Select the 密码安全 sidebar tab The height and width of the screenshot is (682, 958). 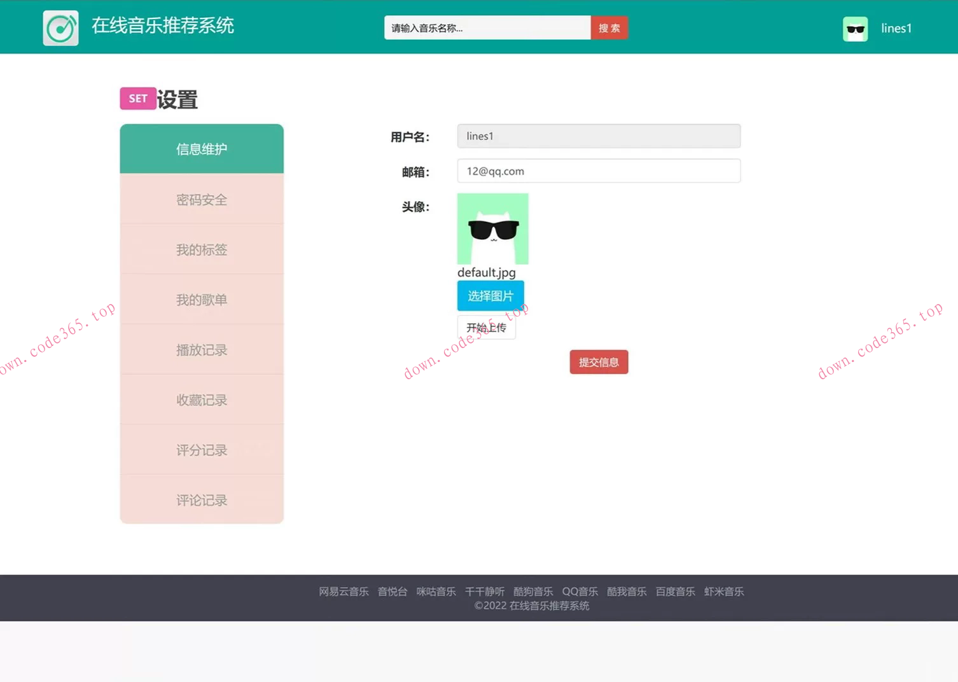coord(201,199)
